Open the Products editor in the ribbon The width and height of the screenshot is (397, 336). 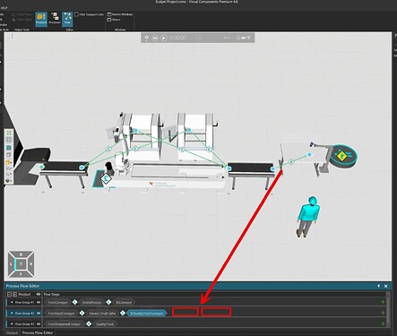41,19
